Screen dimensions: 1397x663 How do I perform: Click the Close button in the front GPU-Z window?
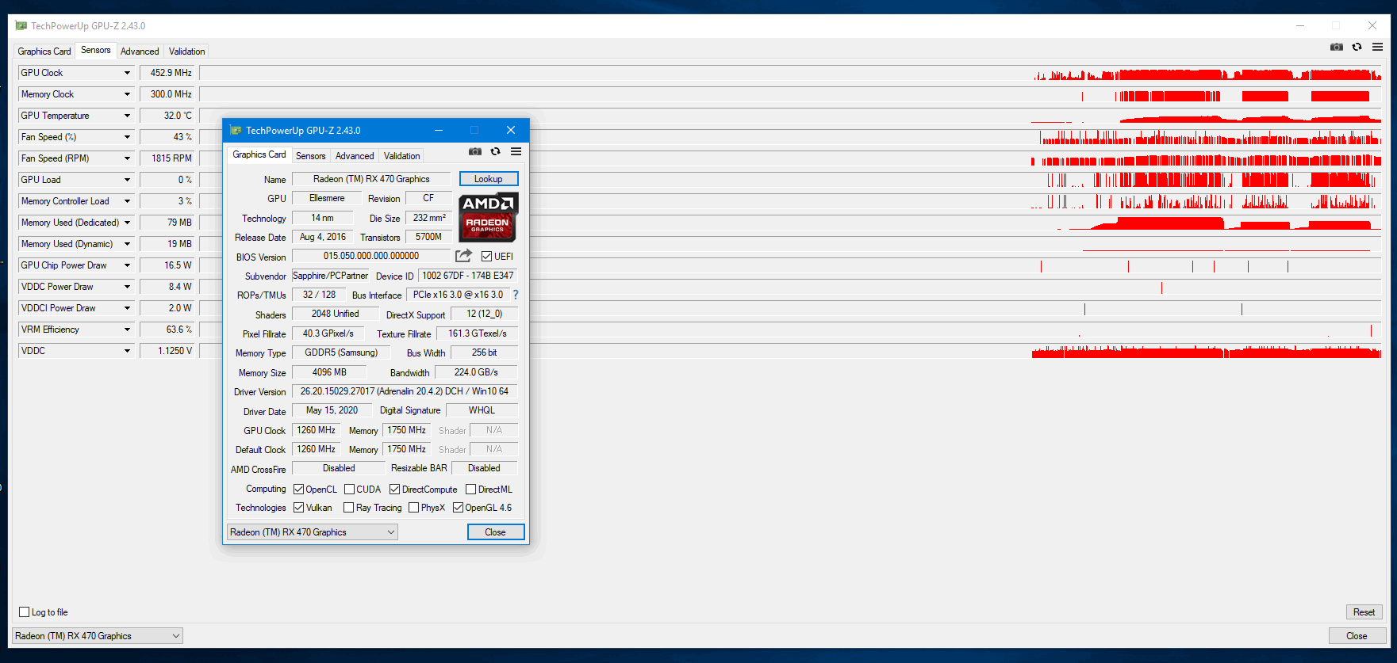pyautogui.click(x=496, y=532)
